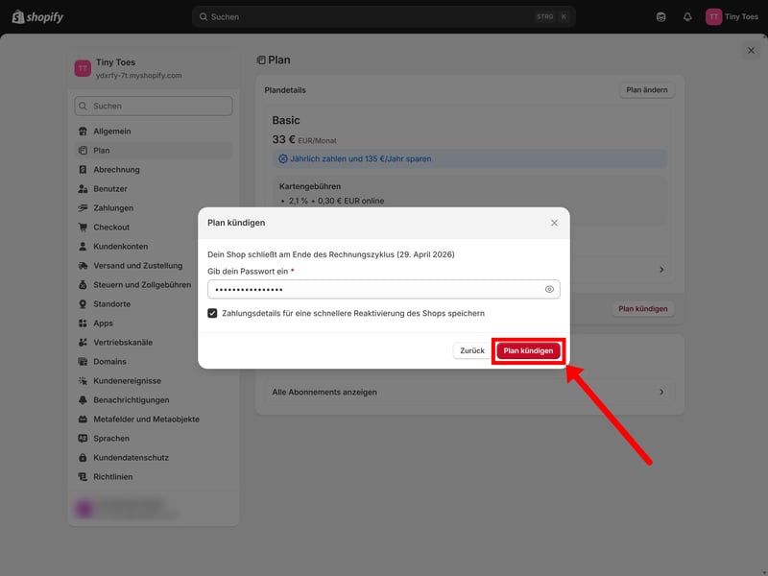768x576 pixels.
Task: Click the Plan ändern button
Action: pos(646,90)
